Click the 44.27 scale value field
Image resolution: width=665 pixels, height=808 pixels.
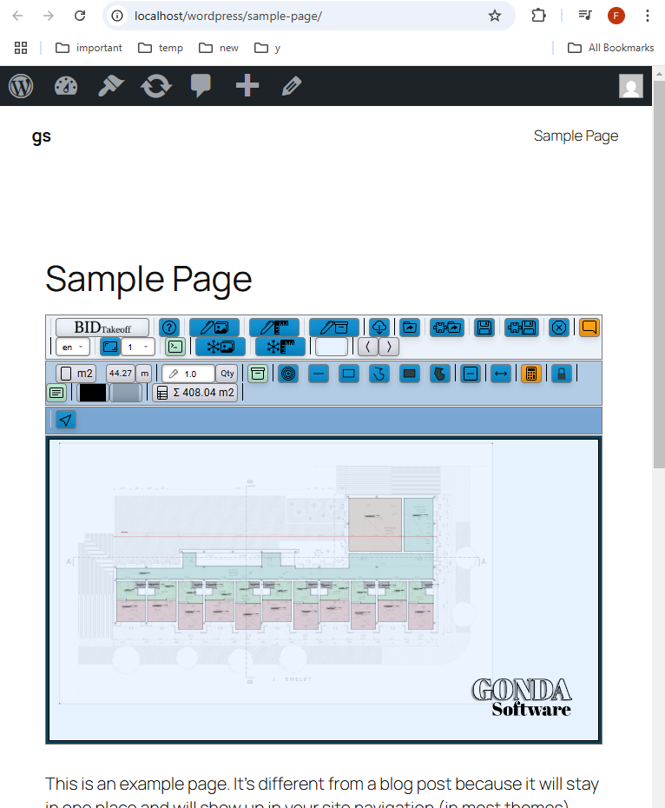click(121, 374)
